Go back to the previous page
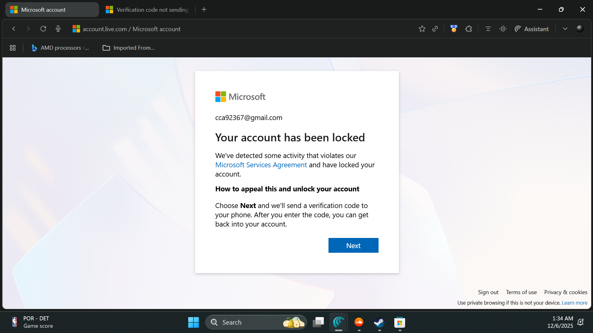Screen dimensions: 593x333 coord(14,29)
